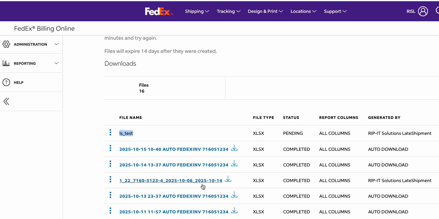
Task: Open the 1_22_7160-5123-4_2025-10-06_2025-10-14 file link
Action: tap(171, 181)
